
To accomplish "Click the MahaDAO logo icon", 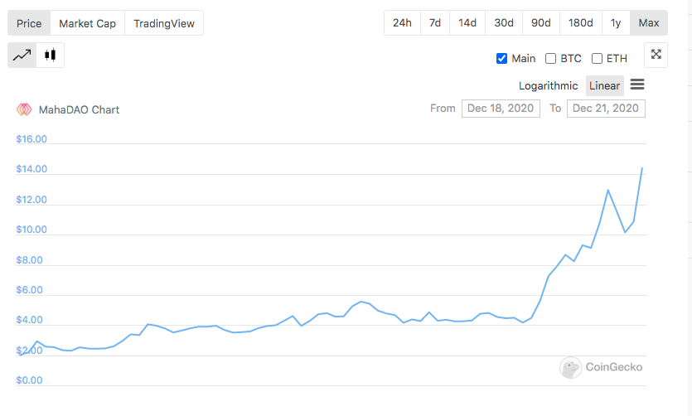I will [24, 109].
